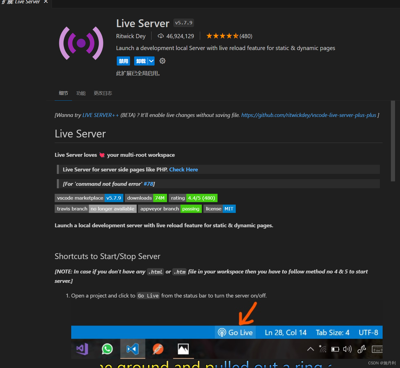
Task: Click the speaker volume icon in tray
Action: (x=347, y=349)
